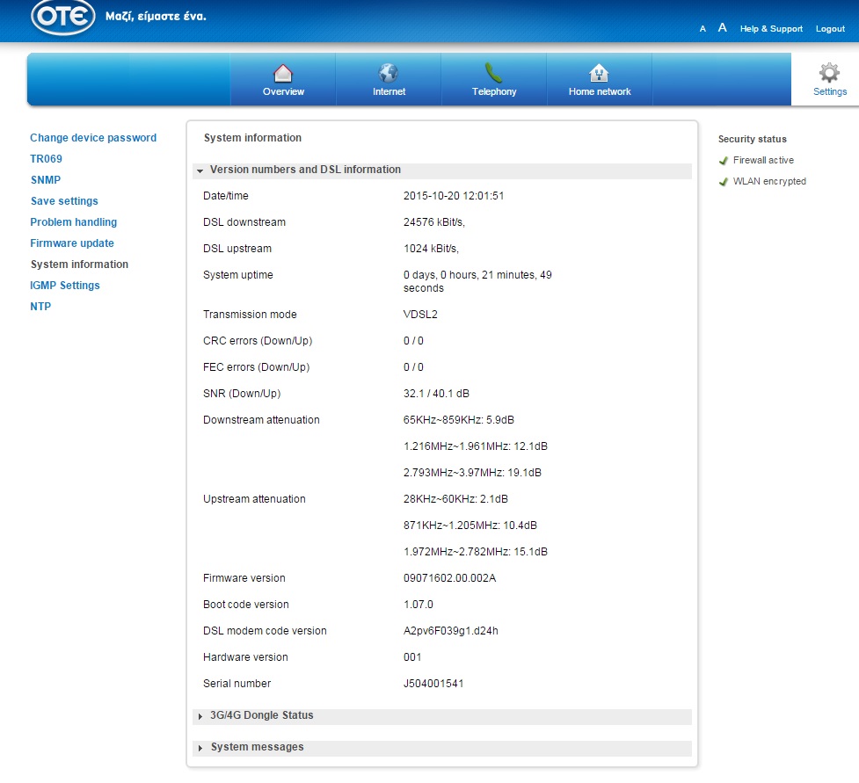Select the larger font size A
The image size is (859, 783).
(722, 28)
